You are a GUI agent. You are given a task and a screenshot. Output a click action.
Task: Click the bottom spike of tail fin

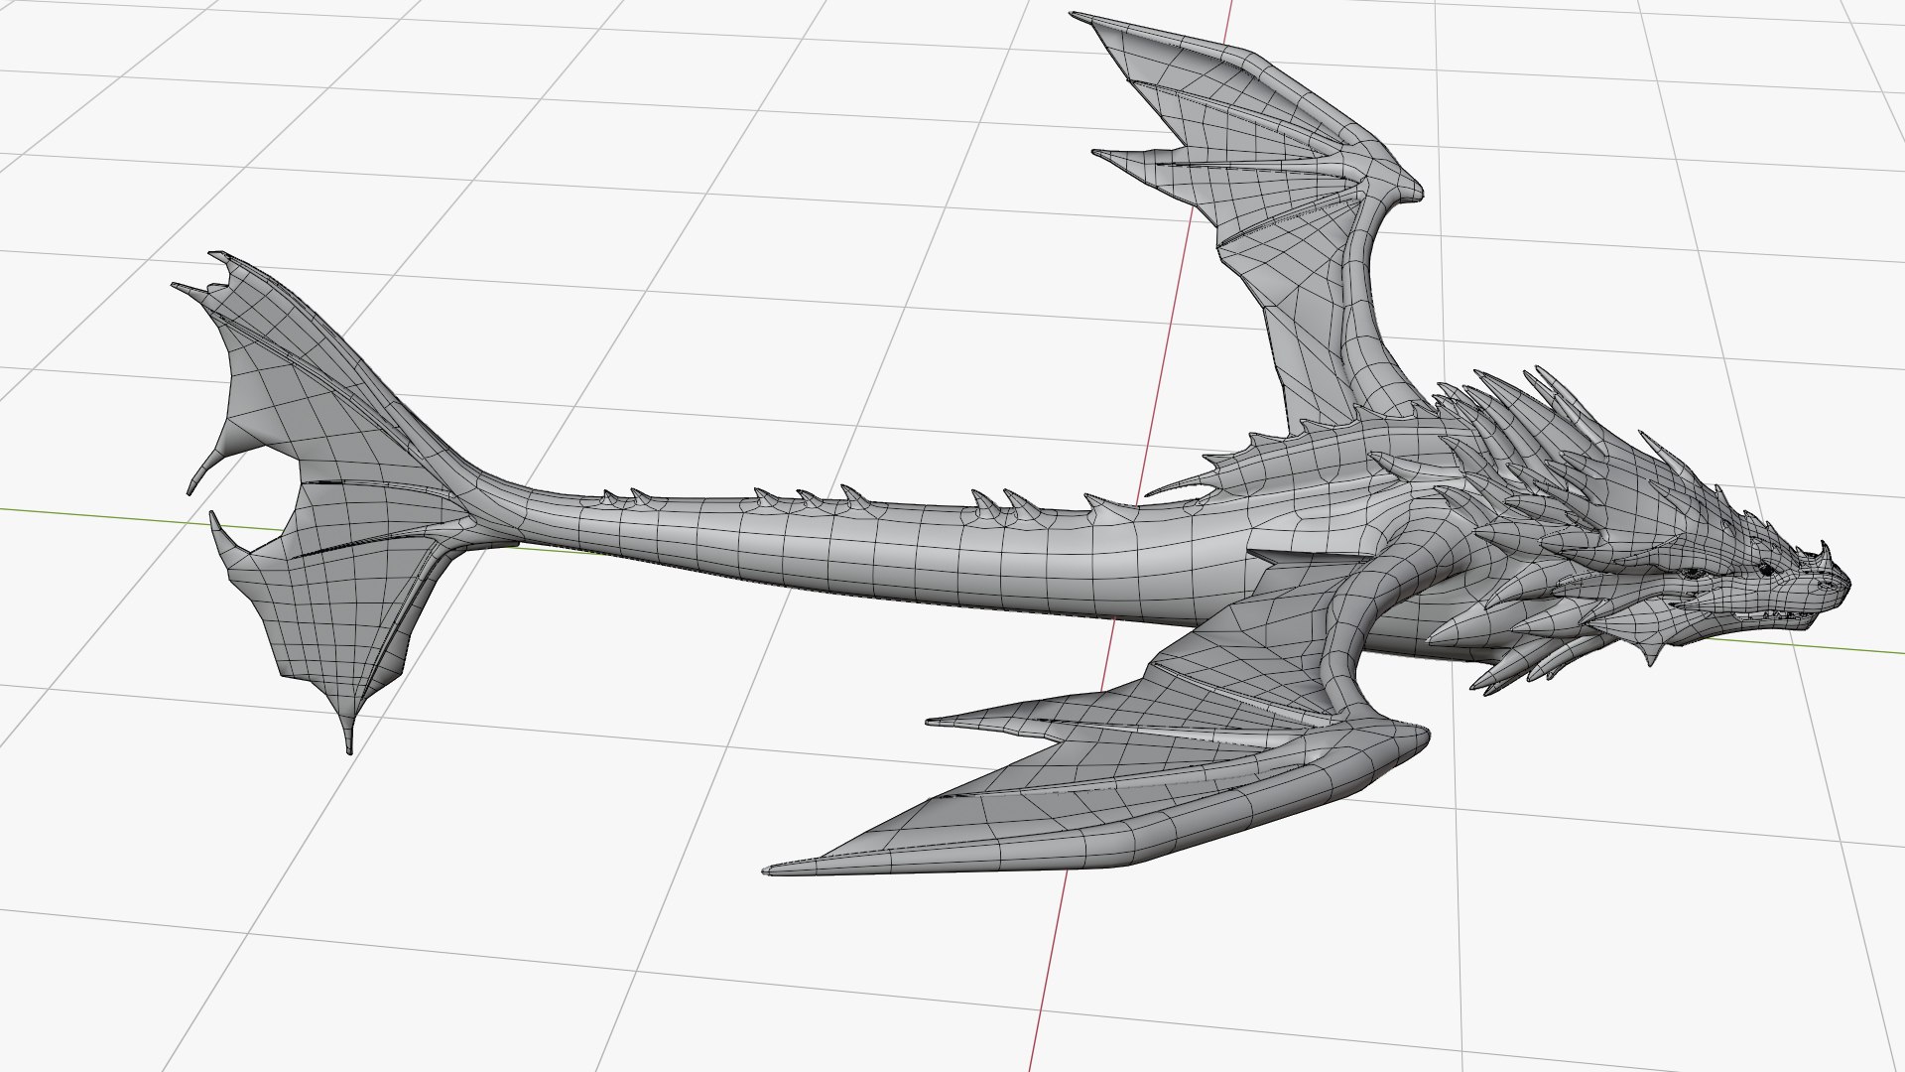[347, 733]
